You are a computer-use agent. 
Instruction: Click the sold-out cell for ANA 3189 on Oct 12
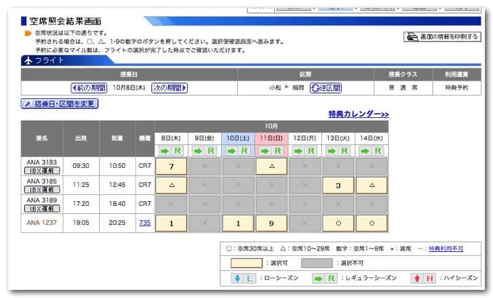(305, 204)
